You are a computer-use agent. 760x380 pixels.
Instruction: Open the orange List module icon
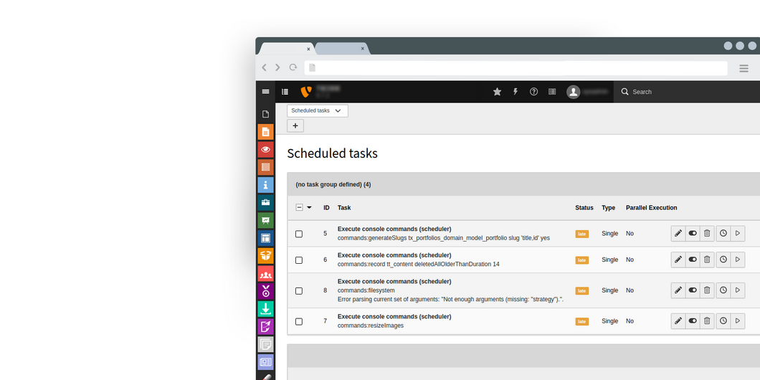click(x=265, y=167)
